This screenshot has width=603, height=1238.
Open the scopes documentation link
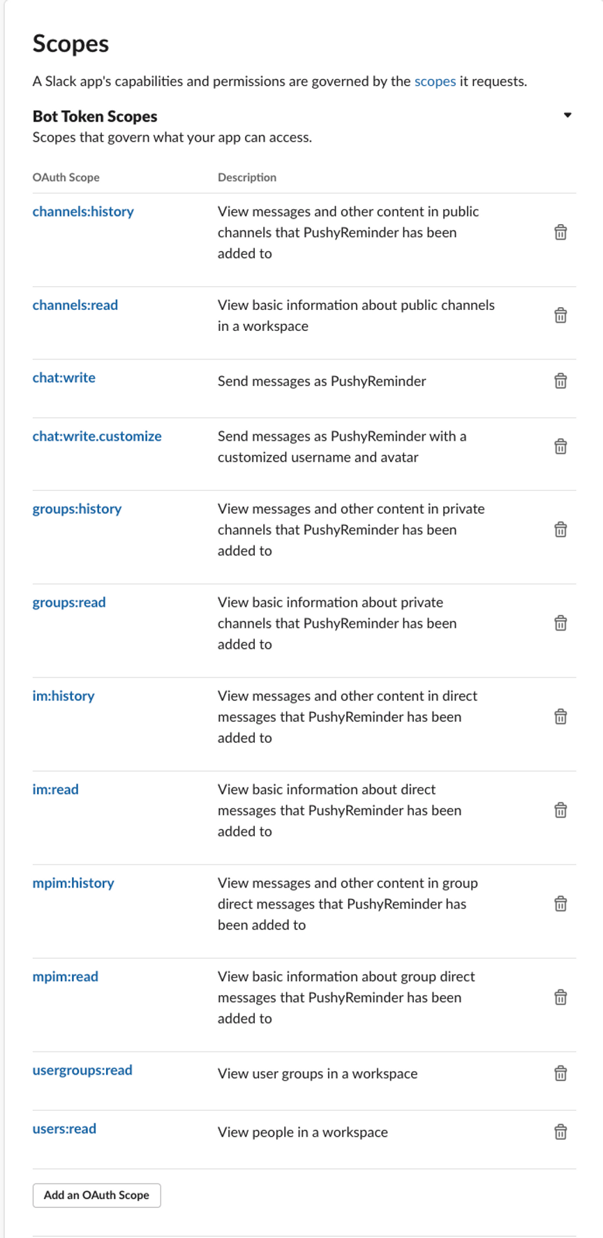coord(435,81)
